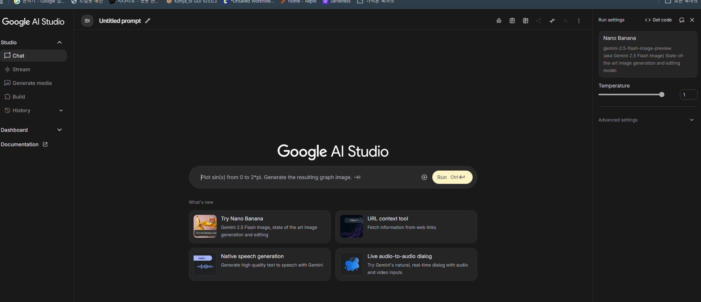Click the 'Run settings' panel title
The width and height of the screenshot is (701, 302).
tap(611, 20)
